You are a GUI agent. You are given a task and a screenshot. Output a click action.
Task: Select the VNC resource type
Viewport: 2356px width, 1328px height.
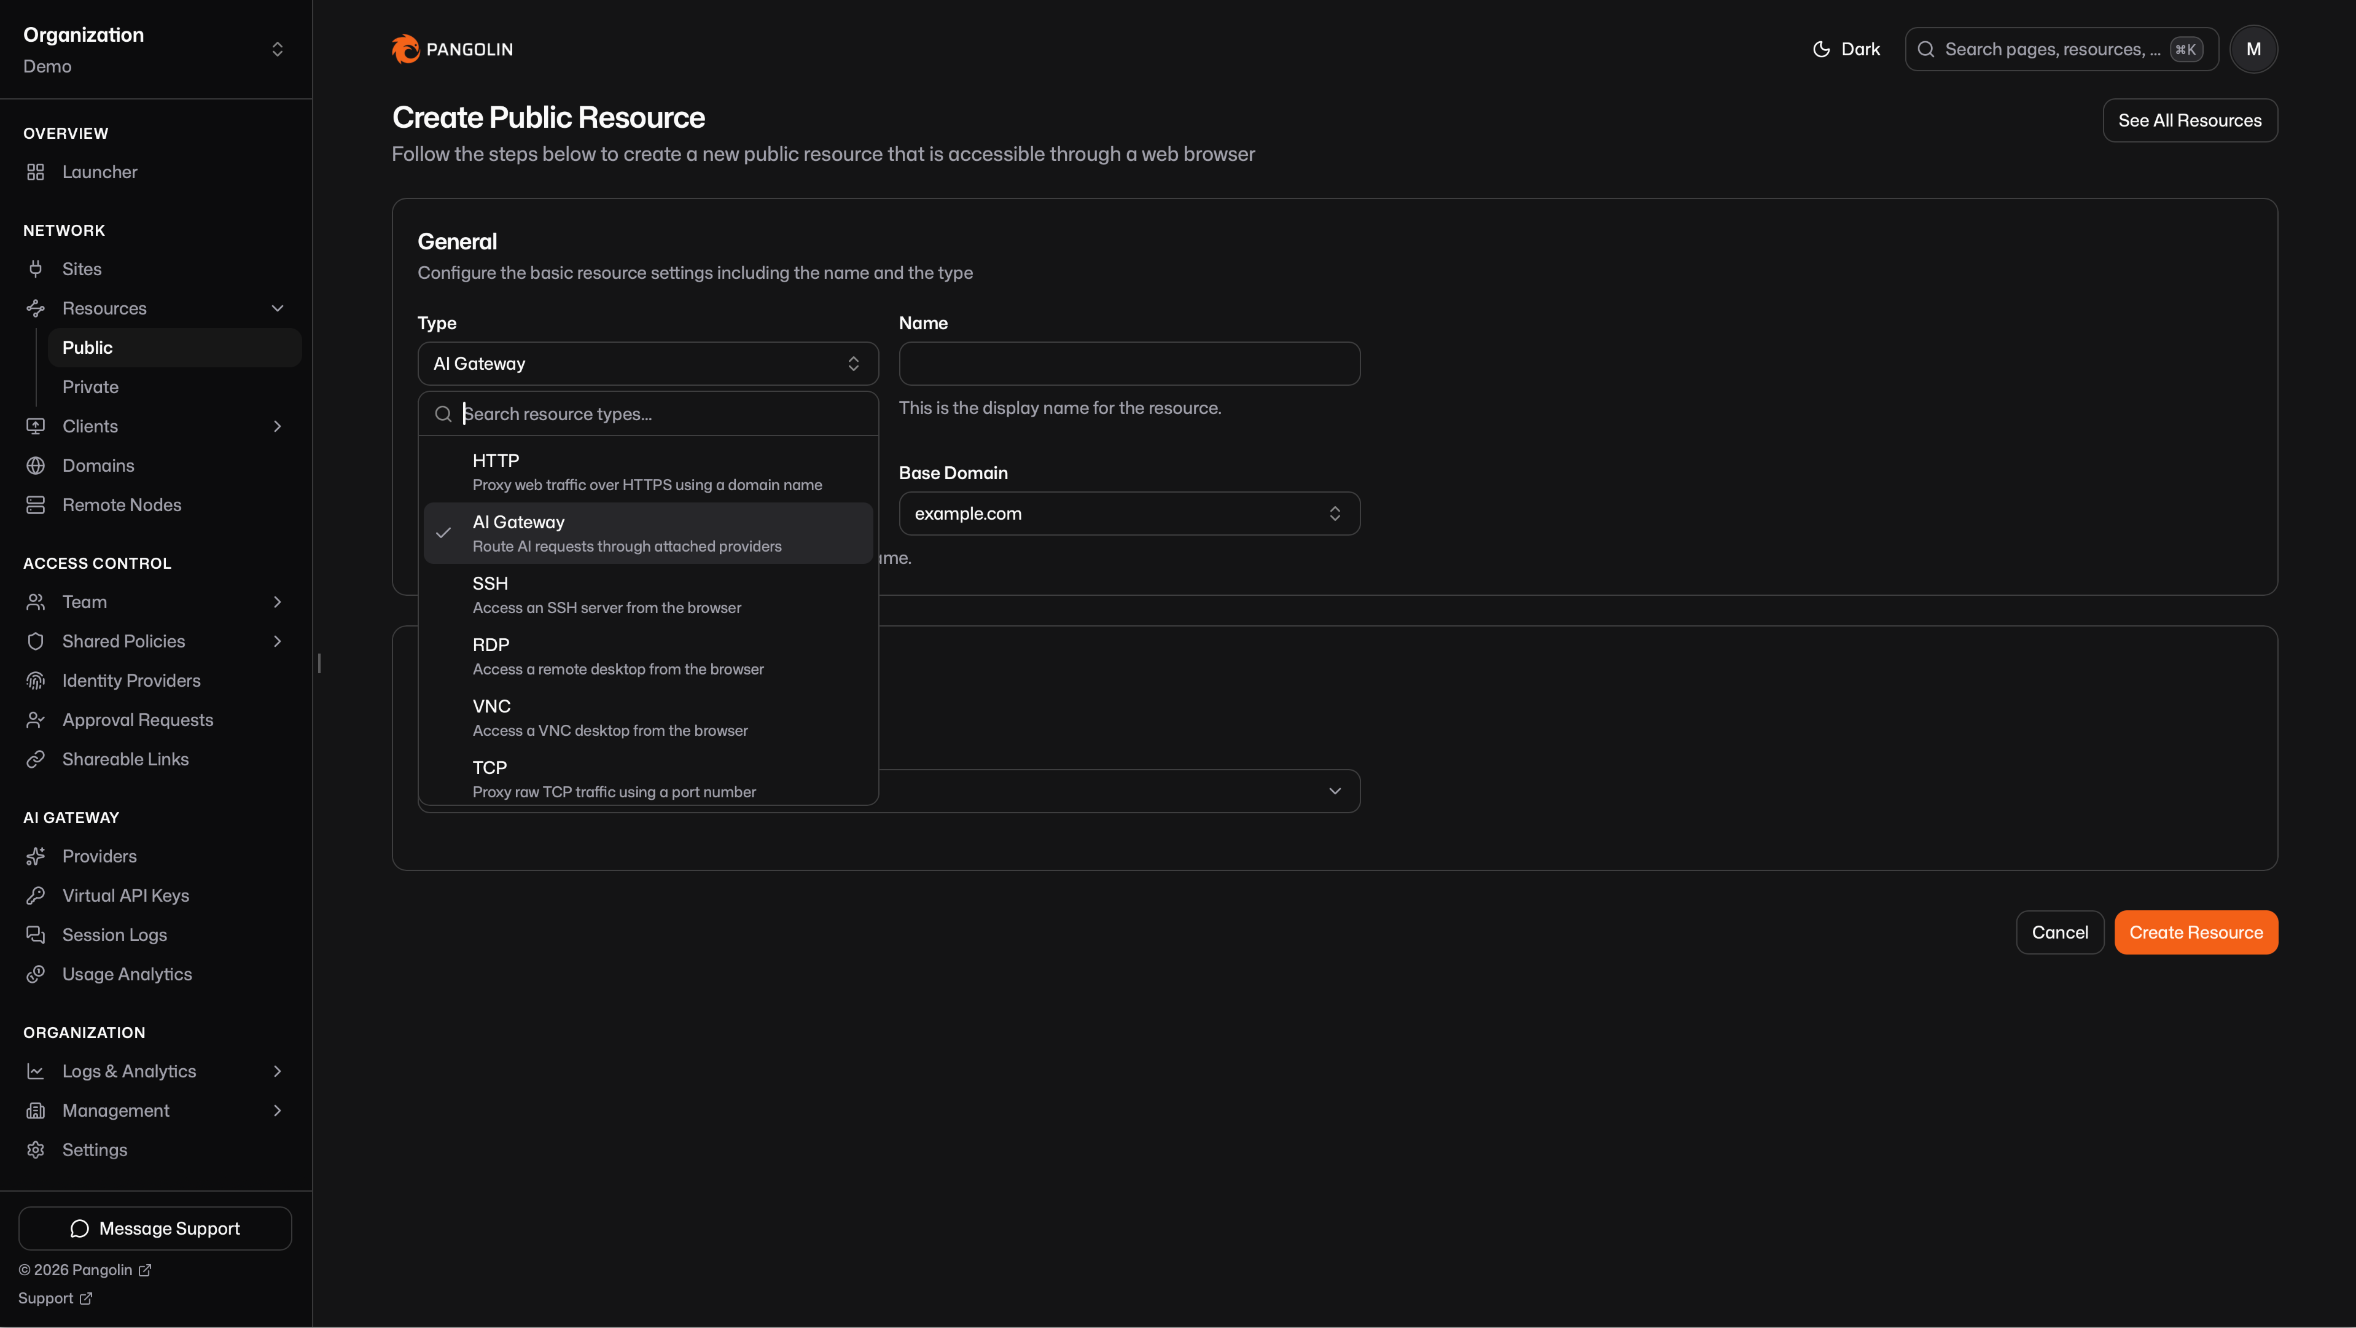coord(647,717)
